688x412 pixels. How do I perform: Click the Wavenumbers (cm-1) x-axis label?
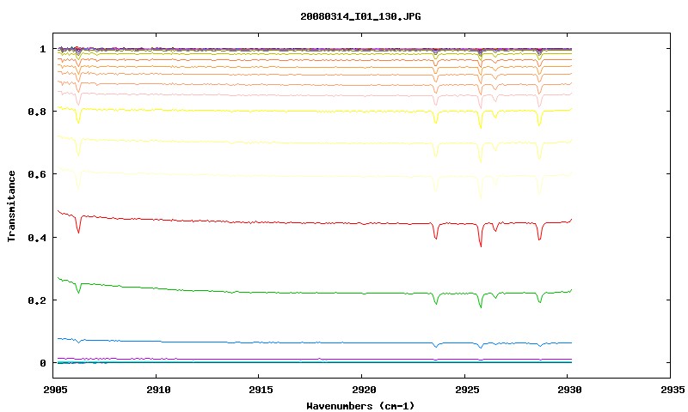point(360,406)
